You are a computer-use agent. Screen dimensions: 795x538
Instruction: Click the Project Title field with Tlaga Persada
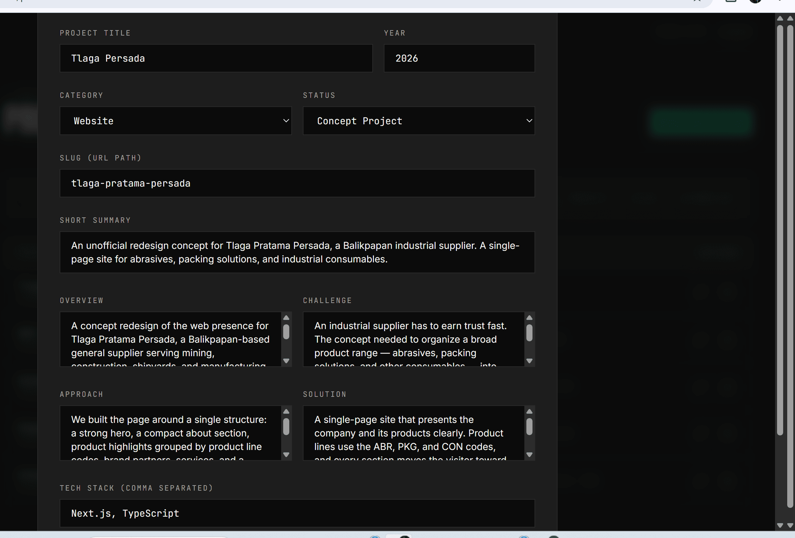(x=216, y=58)
